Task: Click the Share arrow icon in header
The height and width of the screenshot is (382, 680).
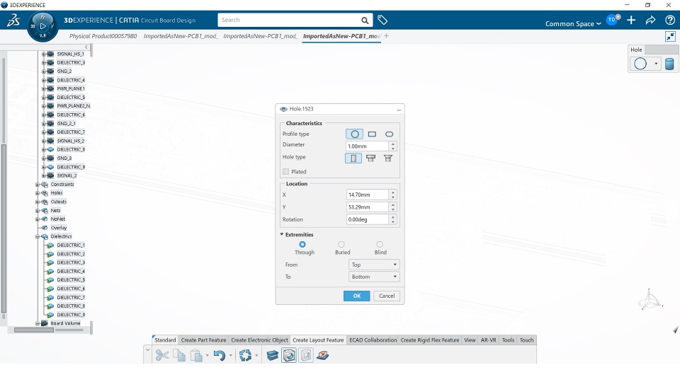Action: coord(650,20)
